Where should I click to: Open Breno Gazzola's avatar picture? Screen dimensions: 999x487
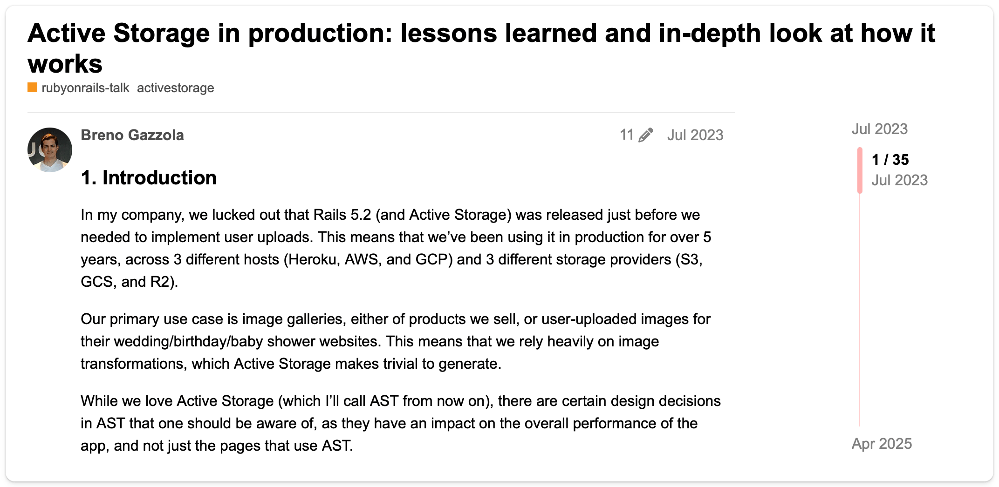pyautogui.click(x=50, y=149)
